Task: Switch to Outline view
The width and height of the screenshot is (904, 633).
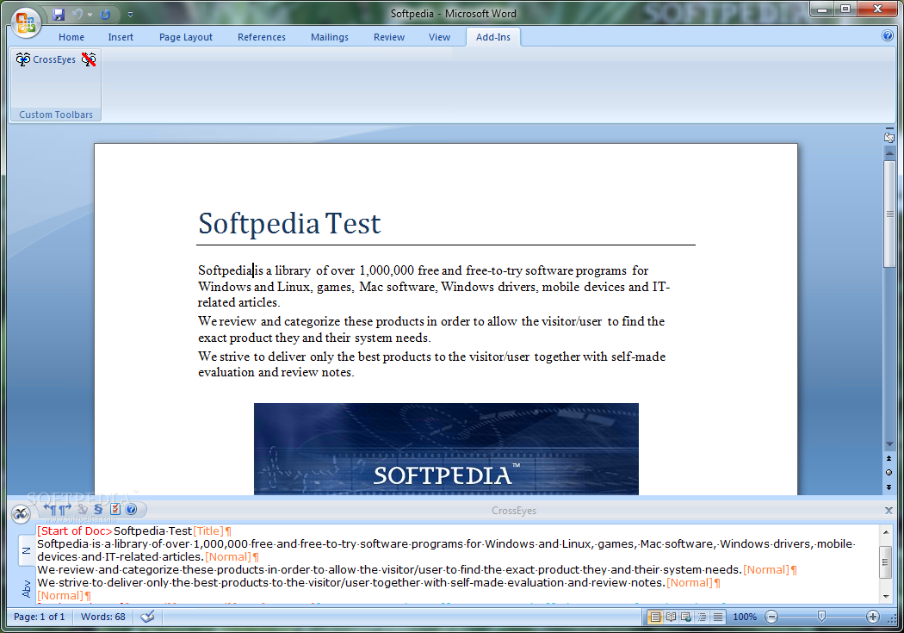Action: pos(703,617)
